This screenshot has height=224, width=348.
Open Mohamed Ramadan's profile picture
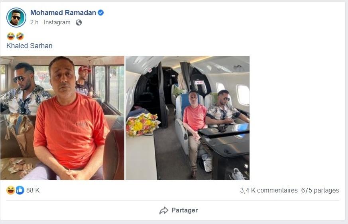(x=16, y=18)
